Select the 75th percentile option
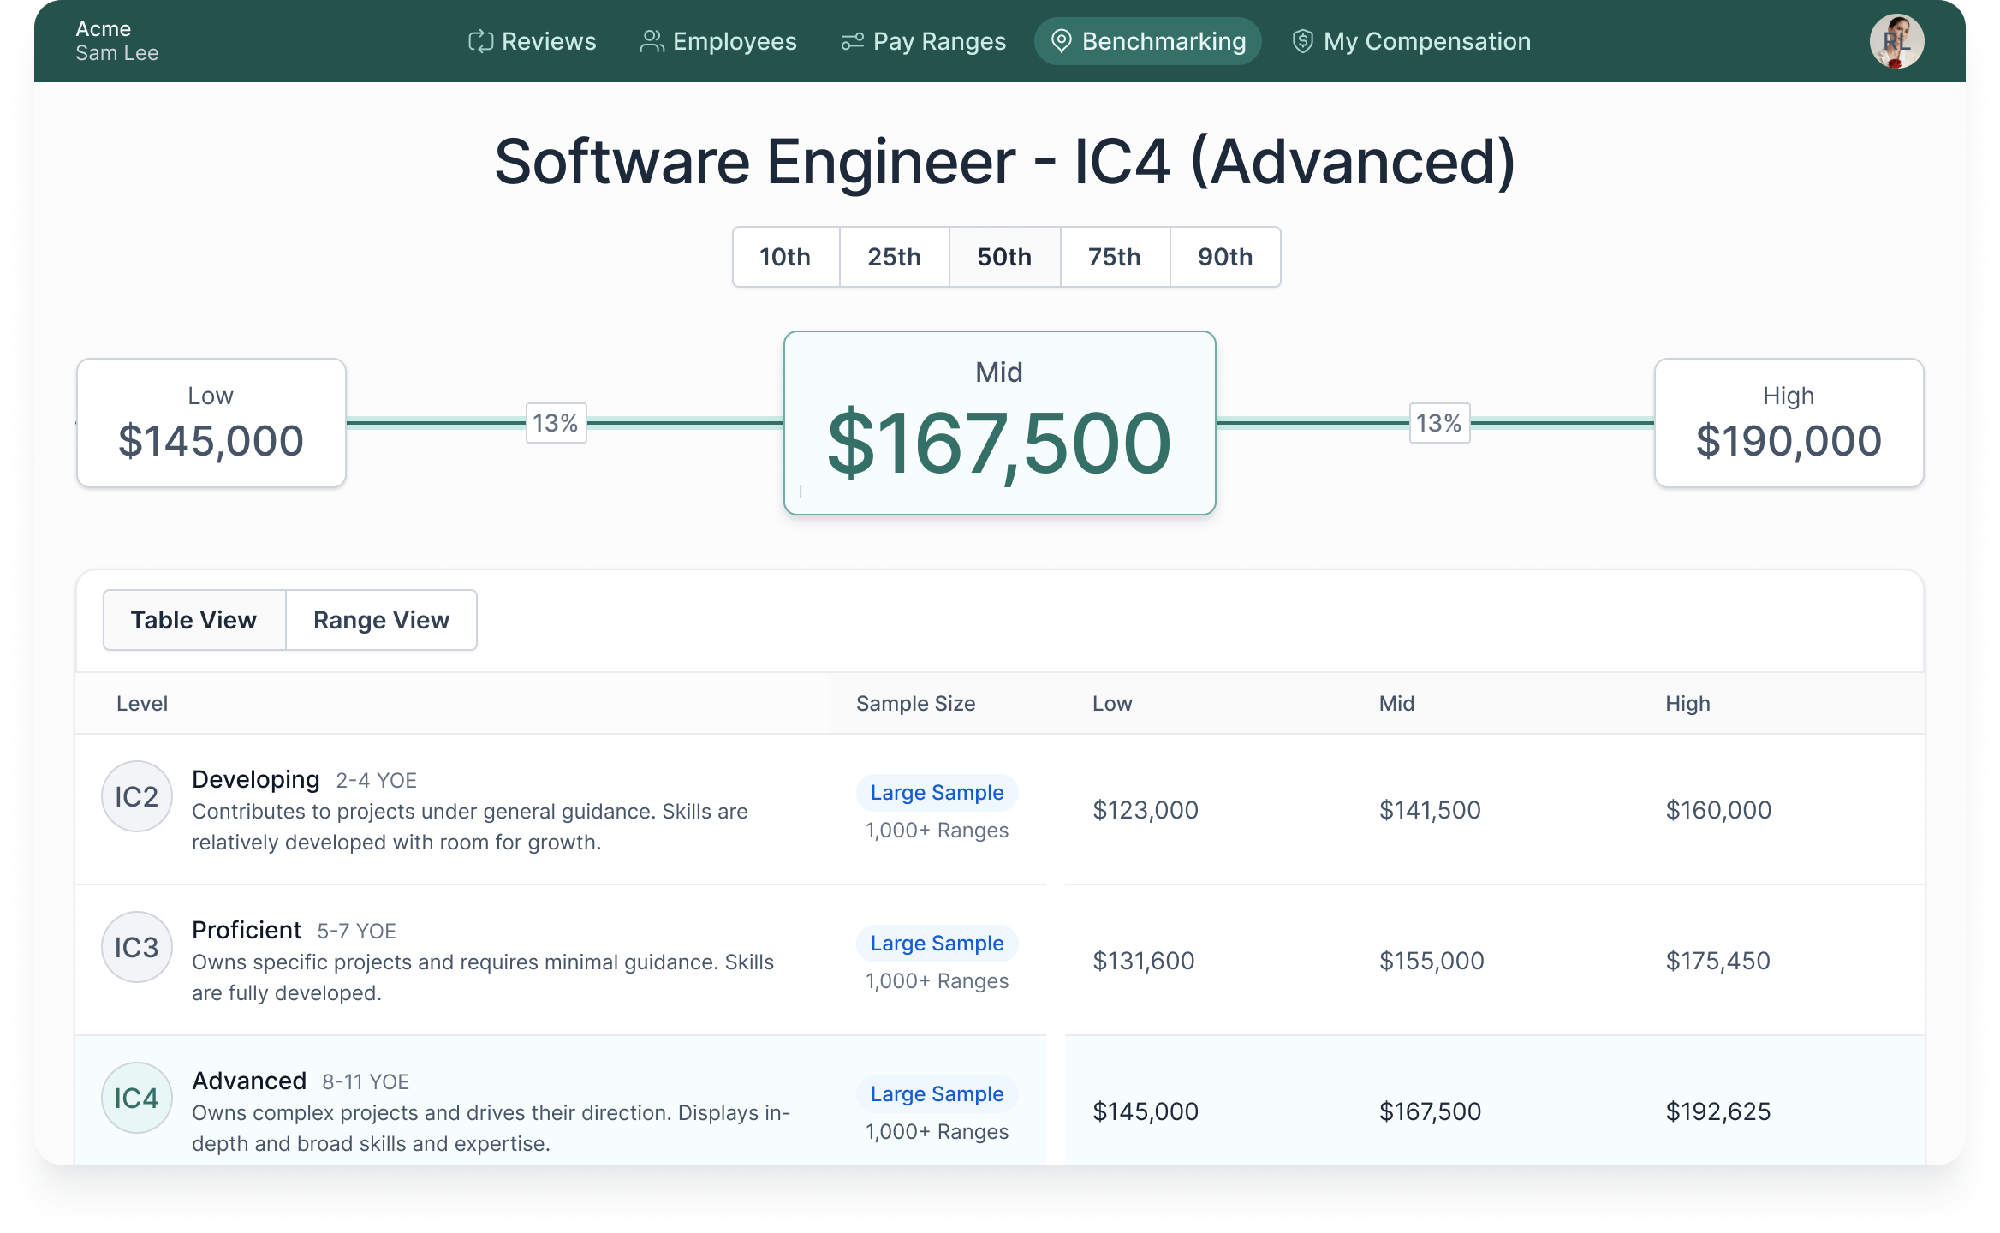The width and height of the screenshot is (2000, 1233). pos(1115,257)
